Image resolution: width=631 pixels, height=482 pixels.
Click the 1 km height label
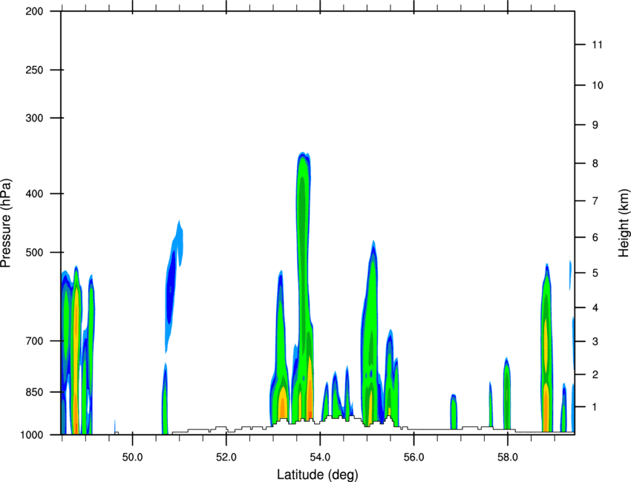[595, 407]
